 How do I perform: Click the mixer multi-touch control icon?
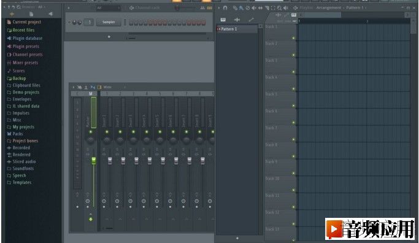point(79,87)
